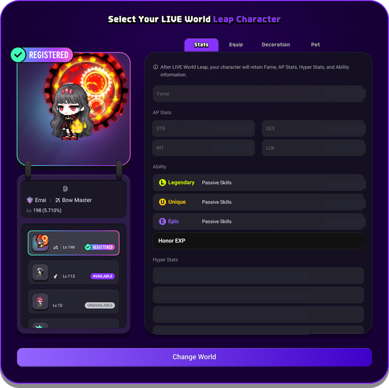The width and height of the screenshot is (389, 388).
Task: Click the question mark help icon
Action: [65, 189]
